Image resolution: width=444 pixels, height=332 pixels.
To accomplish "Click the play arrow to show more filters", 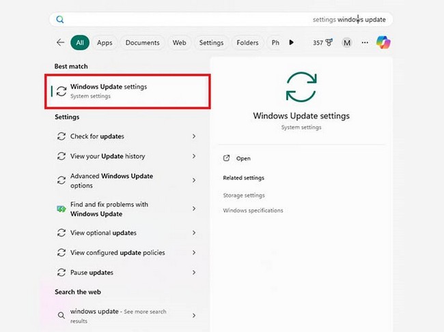I will pyautogui.click(x=291, y=42).
